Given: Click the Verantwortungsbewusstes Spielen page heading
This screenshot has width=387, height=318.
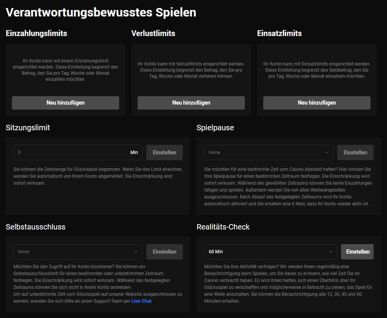Looking at the screenshot, I should [101, 12].
